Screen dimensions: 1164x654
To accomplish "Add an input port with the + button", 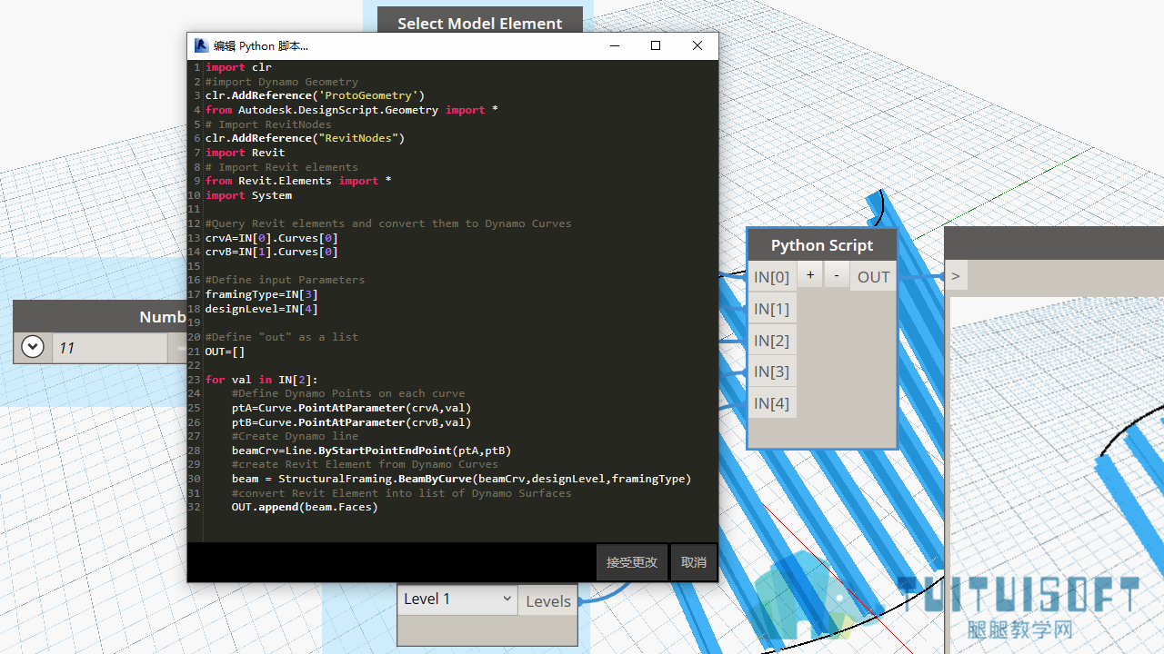I will coord(810,275).
